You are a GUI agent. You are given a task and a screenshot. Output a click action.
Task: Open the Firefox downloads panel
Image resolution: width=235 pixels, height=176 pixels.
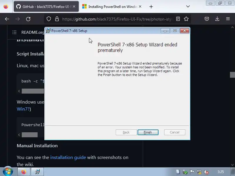pyautogui.click(x=217, y=19)
